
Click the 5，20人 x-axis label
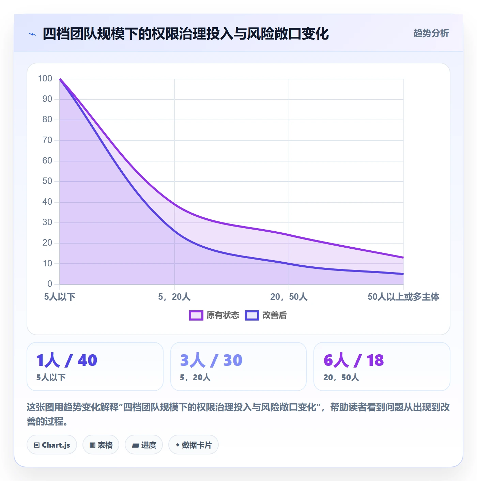(174, 297)
